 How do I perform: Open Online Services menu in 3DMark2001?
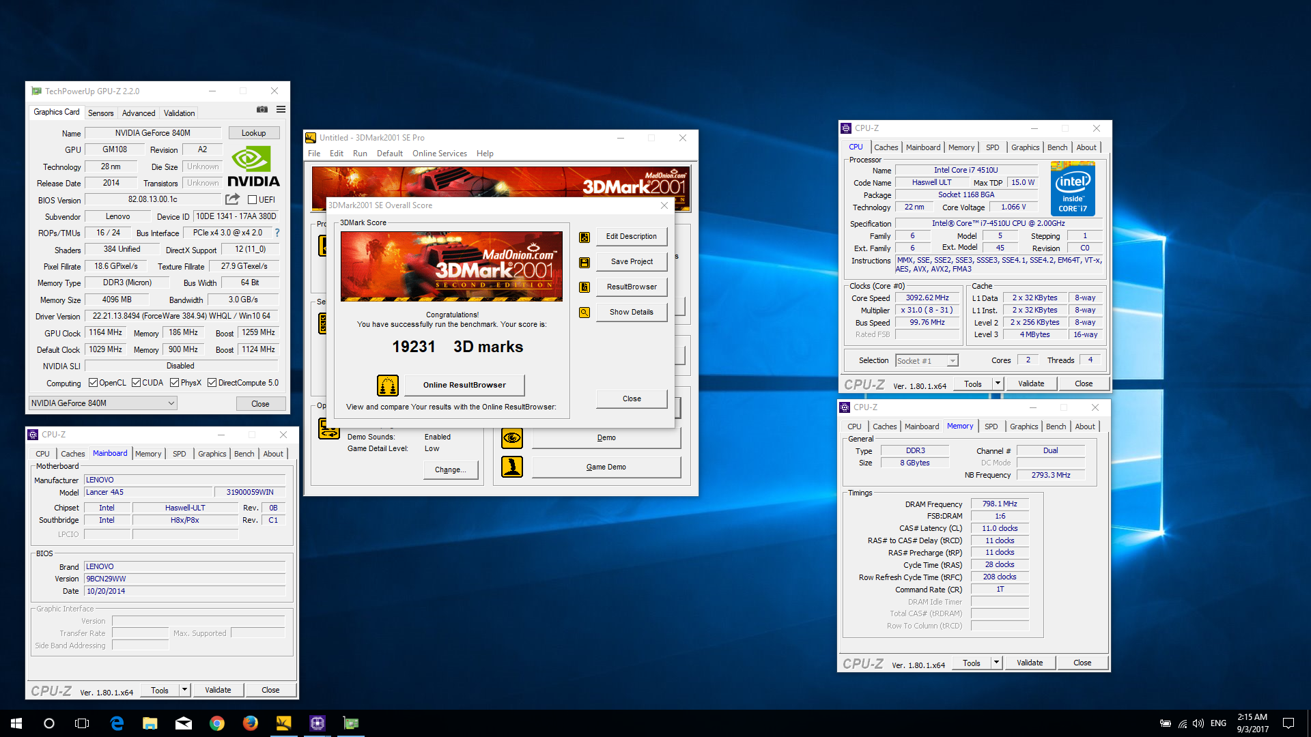click(x=440, y=154)
